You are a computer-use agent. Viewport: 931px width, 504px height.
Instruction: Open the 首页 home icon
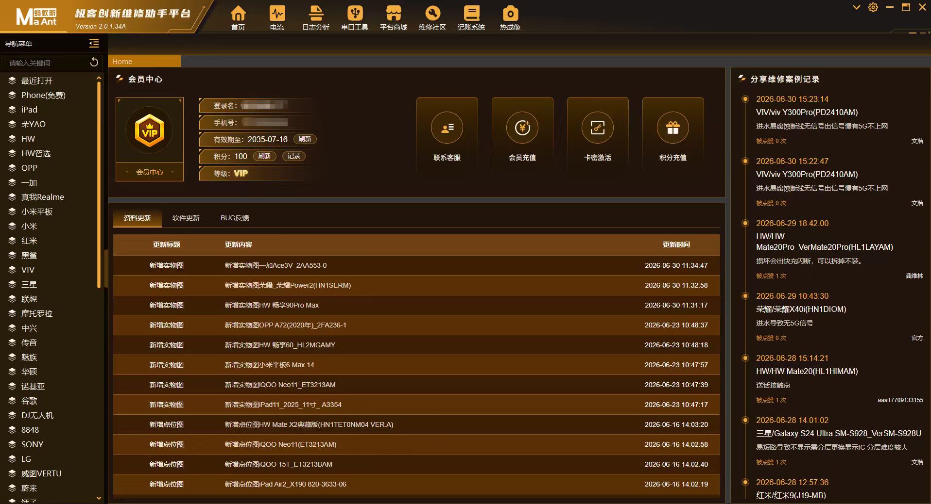point(238,18)
